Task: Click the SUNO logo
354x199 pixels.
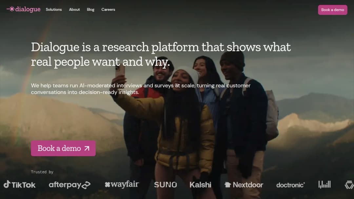Action: [x=166, y=185]
